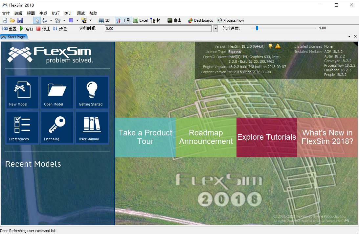Open a model using the folder toolbar icon

[x=12, y=20]
